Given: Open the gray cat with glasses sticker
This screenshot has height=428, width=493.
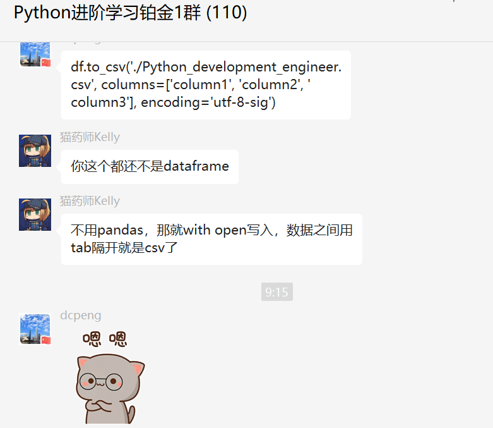Looking at the screenshot, I should pos(109,388).
